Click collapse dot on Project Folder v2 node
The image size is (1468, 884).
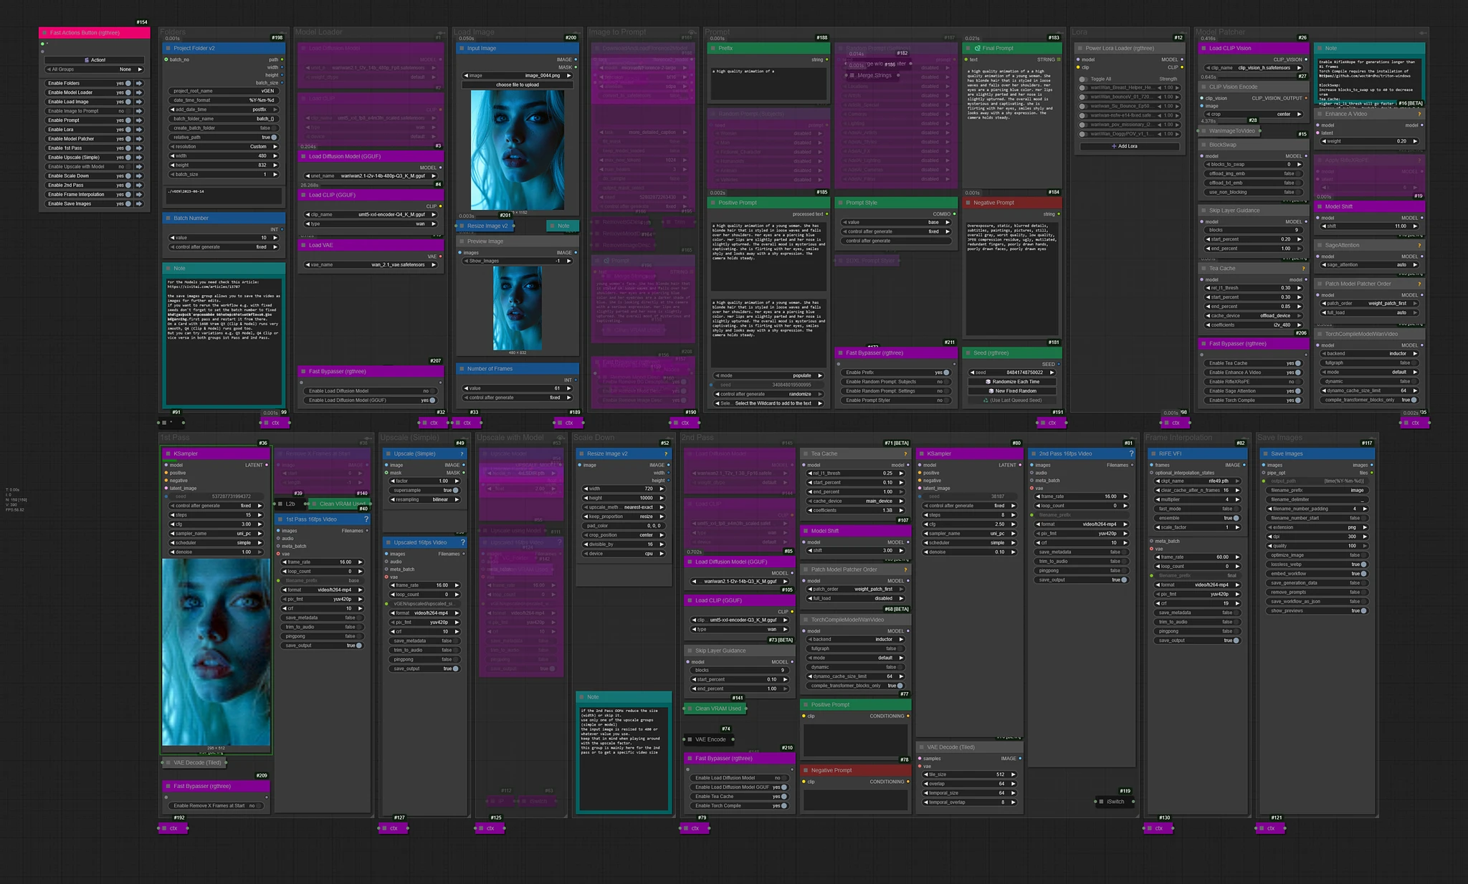(x=168, y=49)
